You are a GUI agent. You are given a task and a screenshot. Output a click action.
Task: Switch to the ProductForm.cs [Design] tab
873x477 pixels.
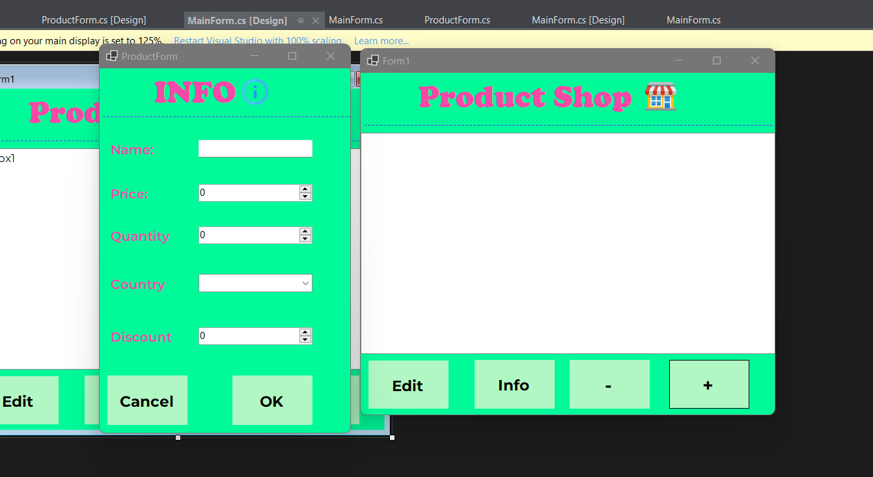[x=93, y=20]
